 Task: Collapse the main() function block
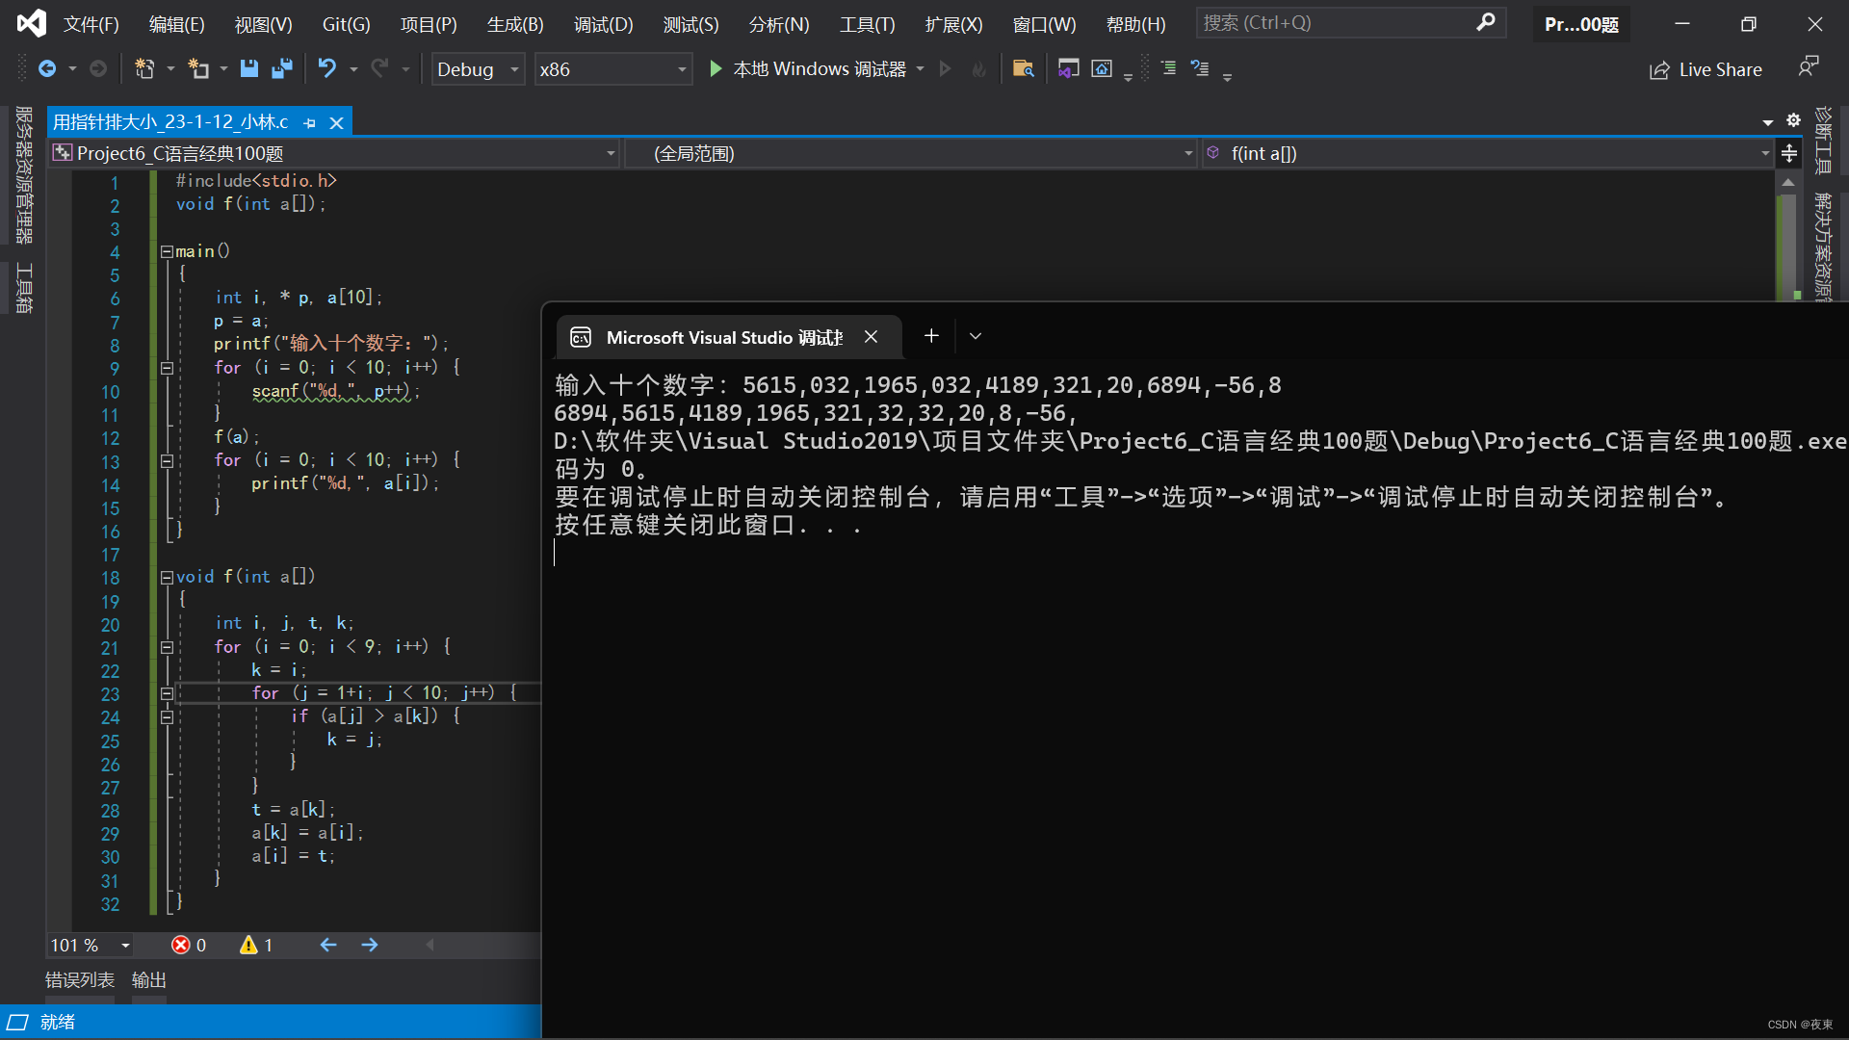[167, 251]
